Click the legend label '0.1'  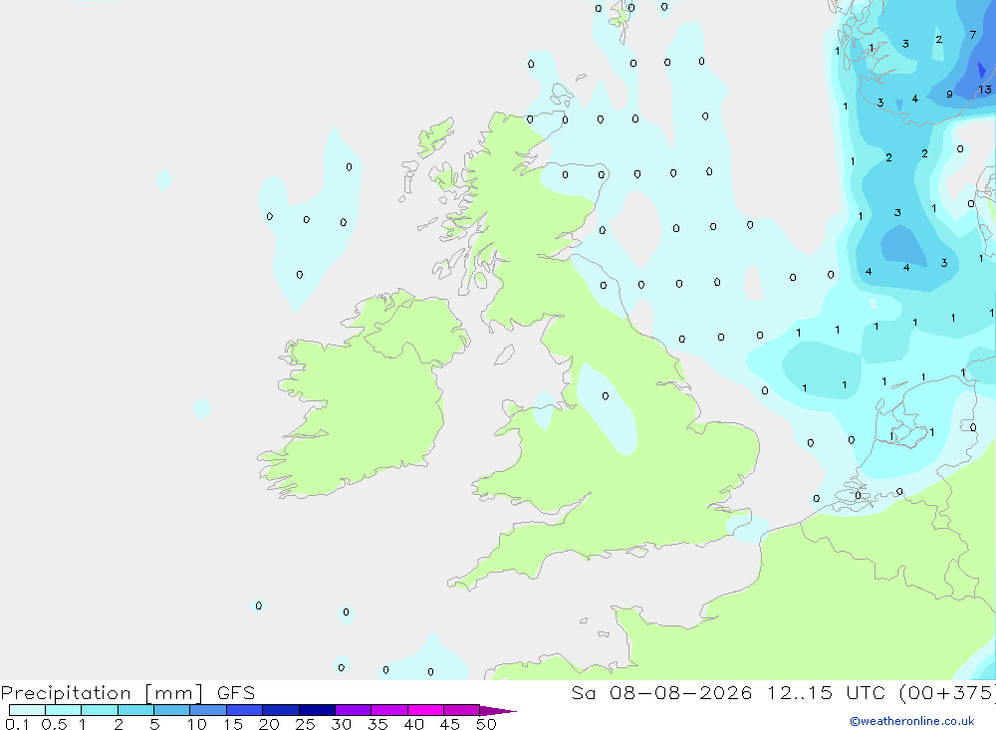[x=17, y=724]
